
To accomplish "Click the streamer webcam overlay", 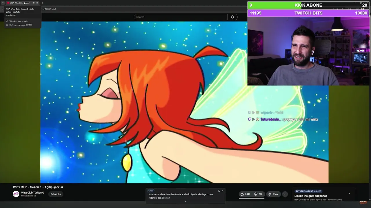I will (308, 51).
